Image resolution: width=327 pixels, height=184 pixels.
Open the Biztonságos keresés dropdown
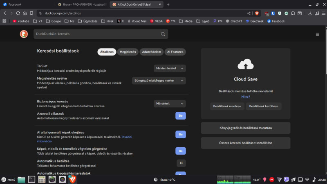pos(170,104)
